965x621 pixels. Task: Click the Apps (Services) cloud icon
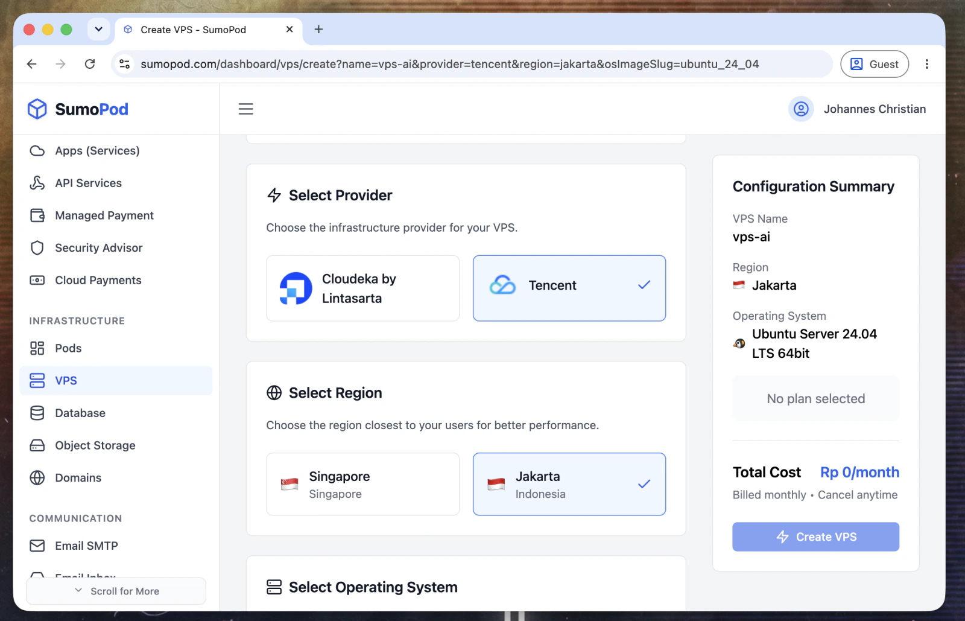tap(37, 151)
